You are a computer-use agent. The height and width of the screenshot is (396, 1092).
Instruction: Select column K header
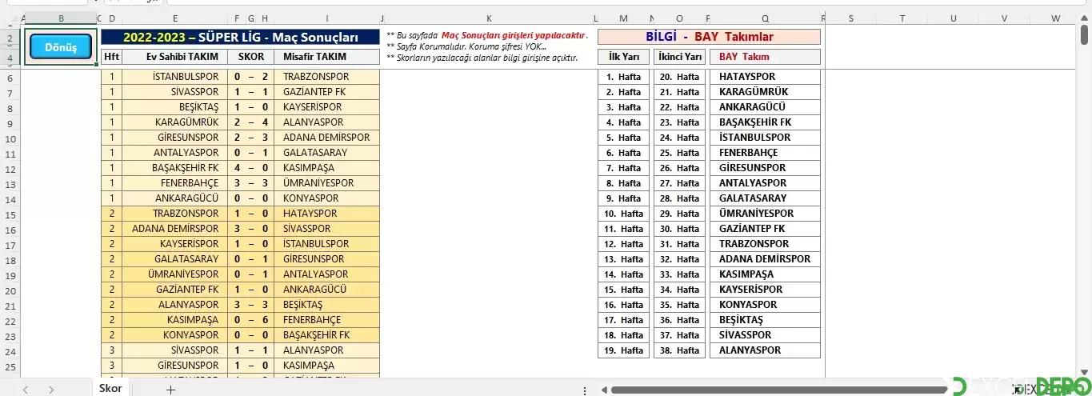click(490, 18)
